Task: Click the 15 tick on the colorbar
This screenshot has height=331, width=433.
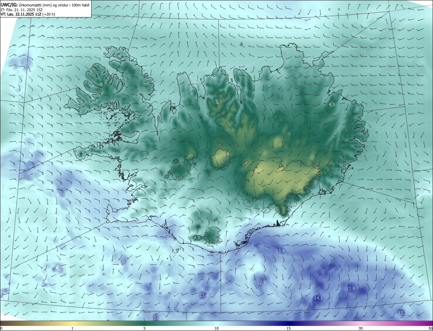Action: [289, 328]
